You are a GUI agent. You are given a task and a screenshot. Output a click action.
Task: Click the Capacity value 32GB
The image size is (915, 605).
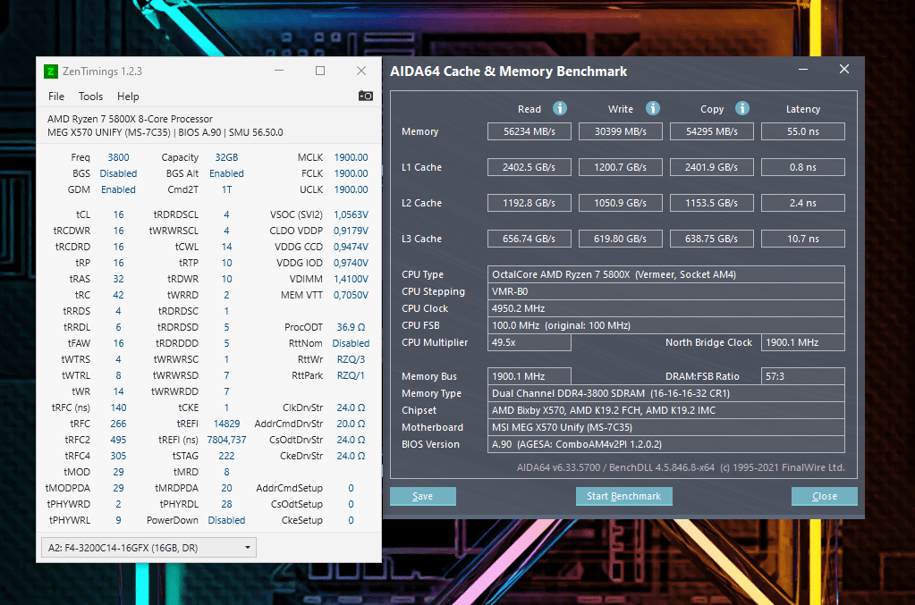click(x=226, y=157)
